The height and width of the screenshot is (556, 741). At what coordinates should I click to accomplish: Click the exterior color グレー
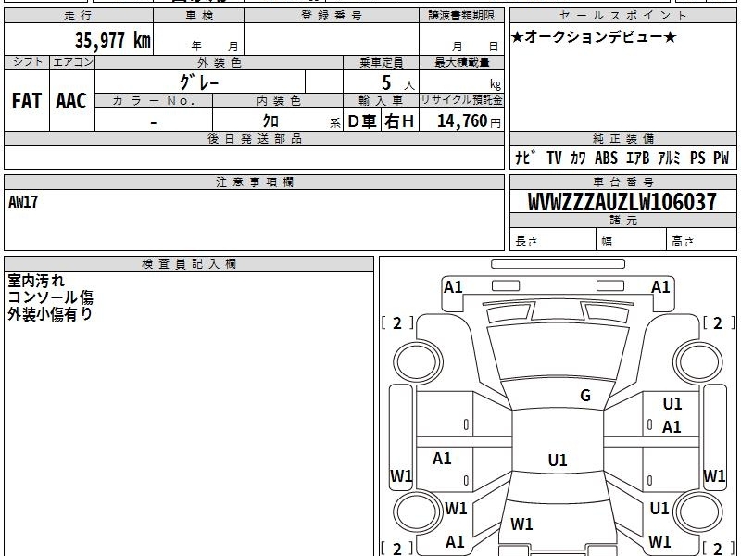tap(199, 82)
